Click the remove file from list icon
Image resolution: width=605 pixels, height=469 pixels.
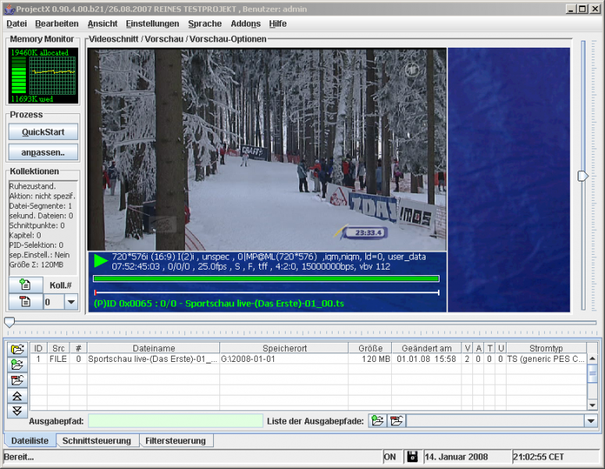click(17, 380)
